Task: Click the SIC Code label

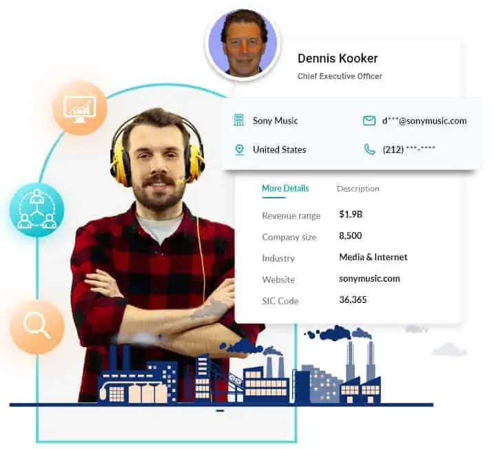Action: point(280,301)
